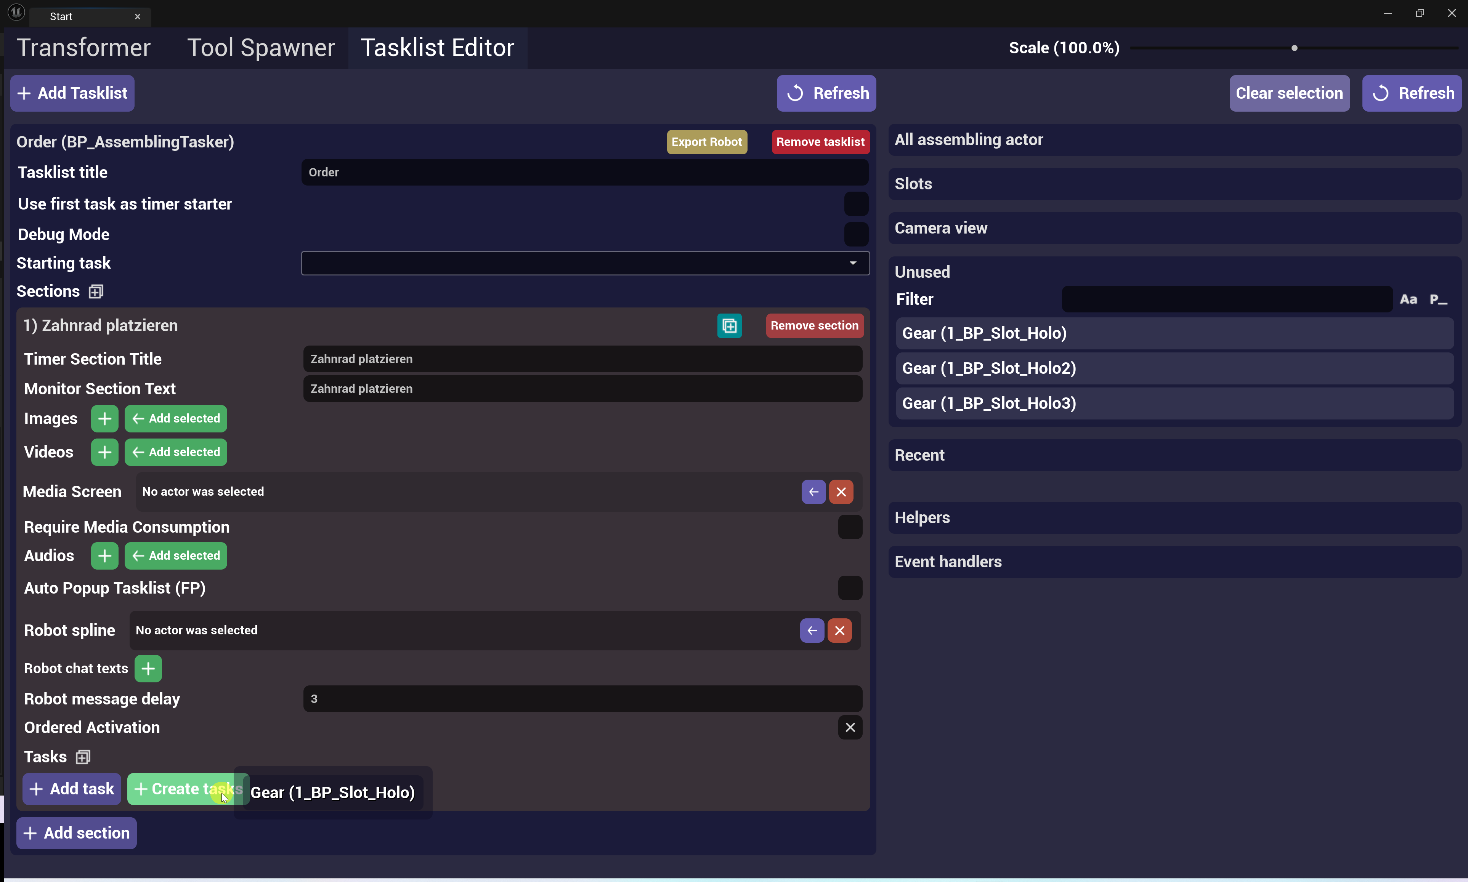Image resolution: width=1468 pixels, height=882 pixels.
Task: Open the Tool Spawner tab
Action: coord(261,48)
